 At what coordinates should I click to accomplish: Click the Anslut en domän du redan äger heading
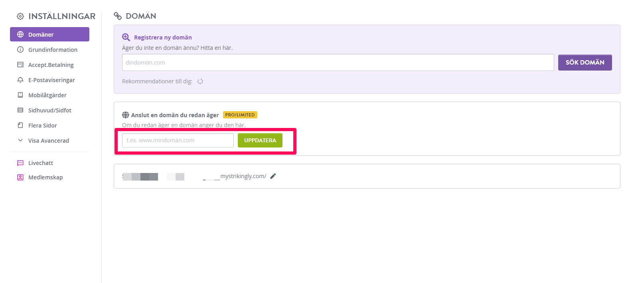(x=175, y=115)
